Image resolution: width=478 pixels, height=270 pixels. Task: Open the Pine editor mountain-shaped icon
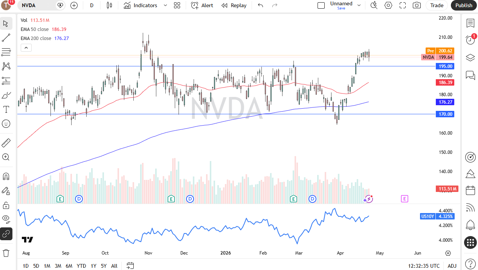(470, 174)
